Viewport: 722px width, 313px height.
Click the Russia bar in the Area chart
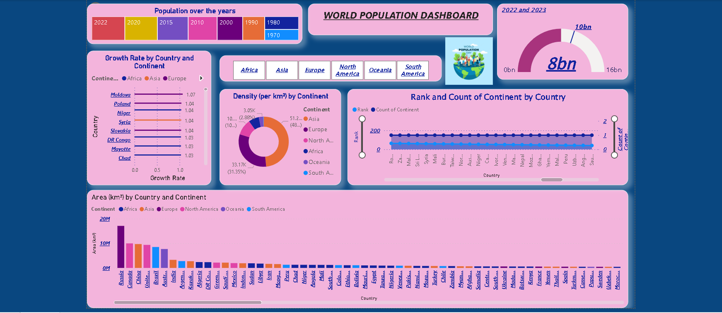click(x=121, y=247)
